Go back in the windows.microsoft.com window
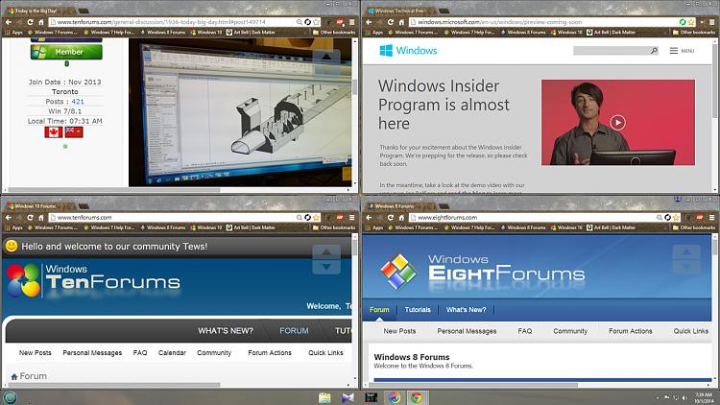 tap(369, 22)
